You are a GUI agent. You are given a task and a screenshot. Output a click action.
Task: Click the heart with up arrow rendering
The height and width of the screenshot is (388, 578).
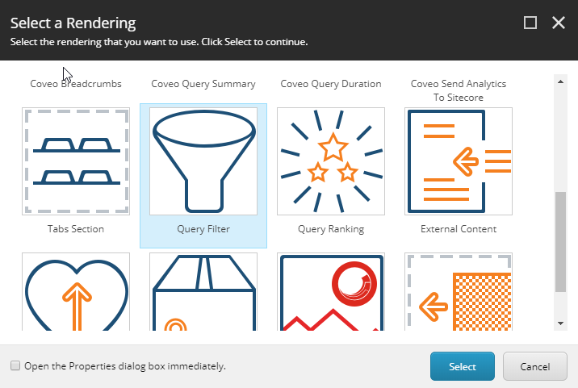pos(76,292)
